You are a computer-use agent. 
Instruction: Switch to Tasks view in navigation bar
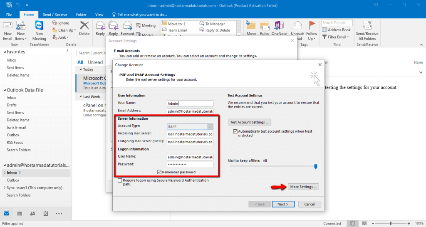click(x=46, y=213)
